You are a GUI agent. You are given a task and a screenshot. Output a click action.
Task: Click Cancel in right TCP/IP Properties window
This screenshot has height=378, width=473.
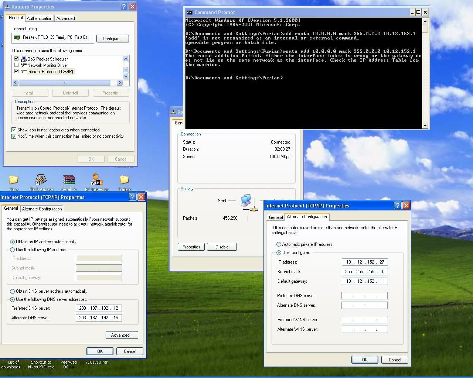click(395, 360)
